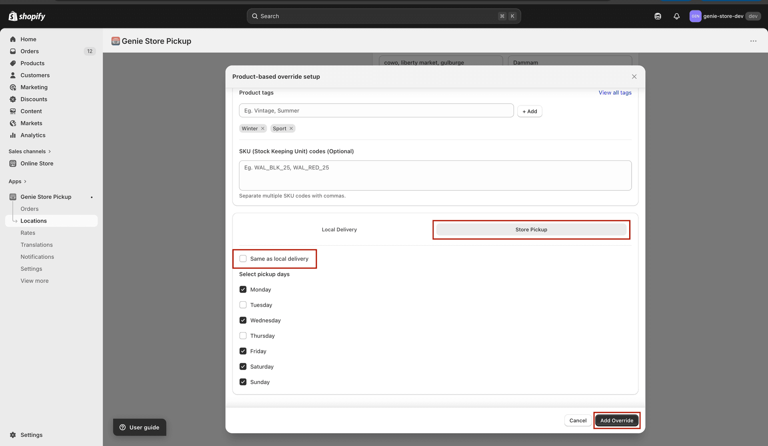This screenshot has width=768, height=446.
Task: Open Rates in app submenu
Action: (28, 233)
